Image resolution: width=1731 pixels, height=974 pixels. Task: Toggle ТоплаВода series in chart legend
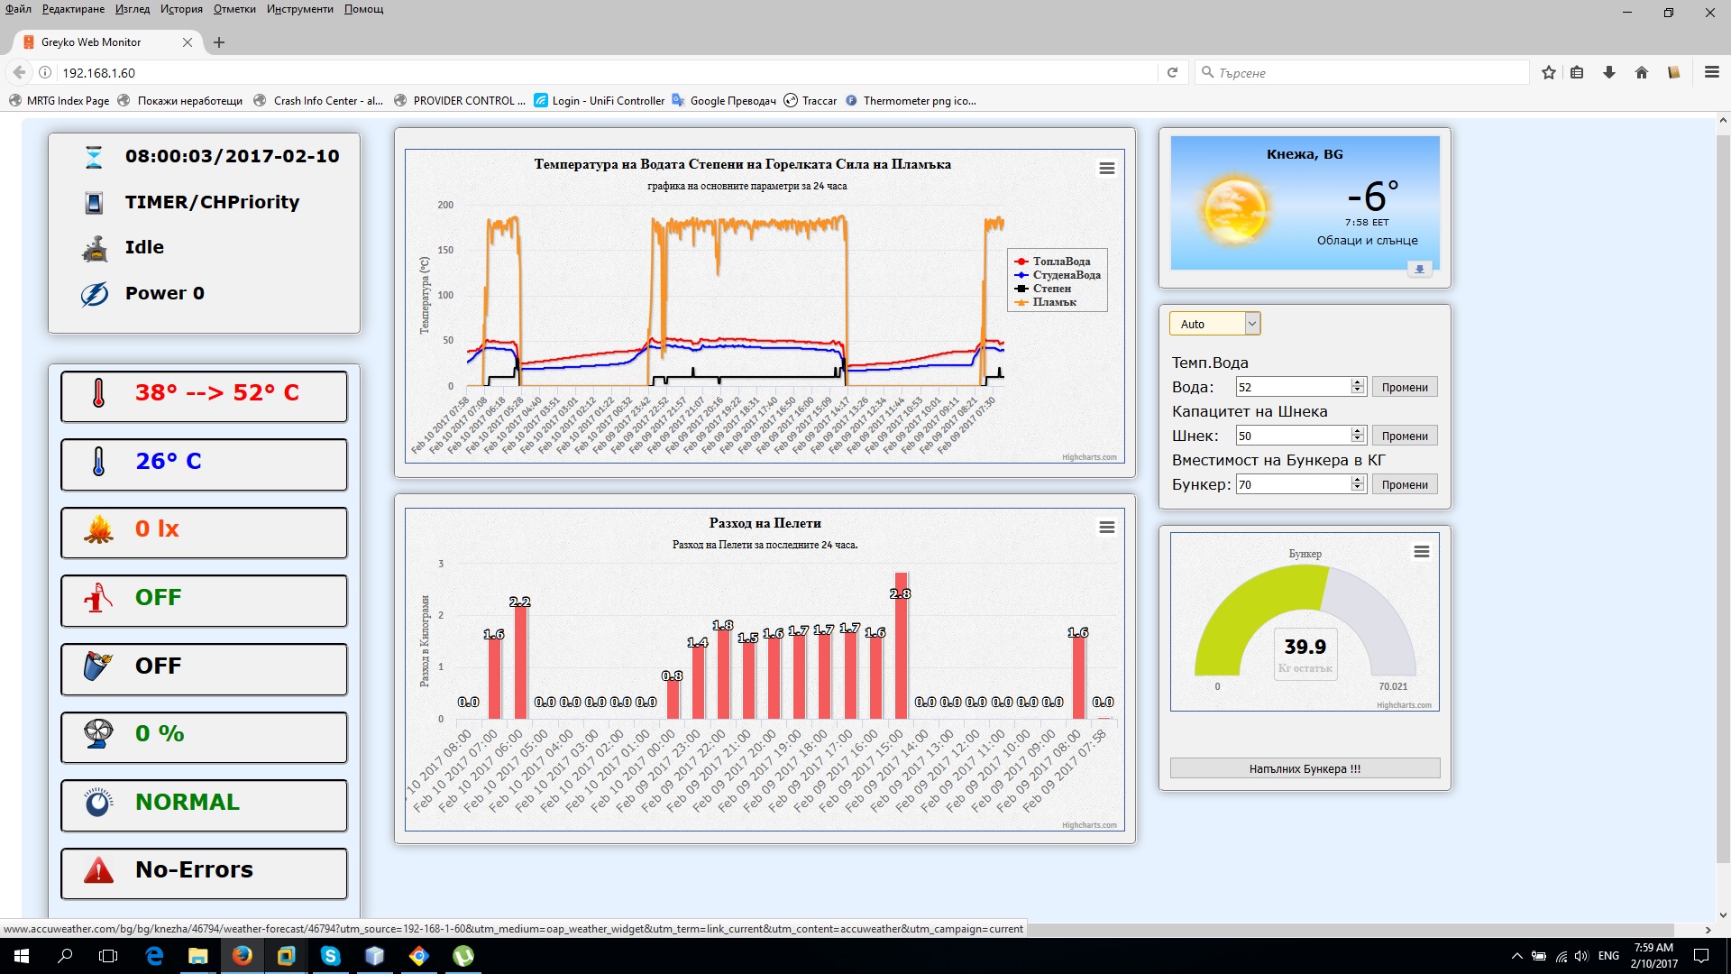click(x=1060, y=262)
